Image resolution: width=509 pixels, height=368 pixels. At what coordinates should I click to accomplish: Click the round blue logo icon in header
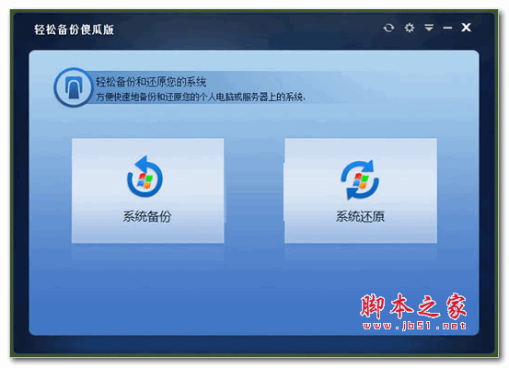click(x=74, y=87)
